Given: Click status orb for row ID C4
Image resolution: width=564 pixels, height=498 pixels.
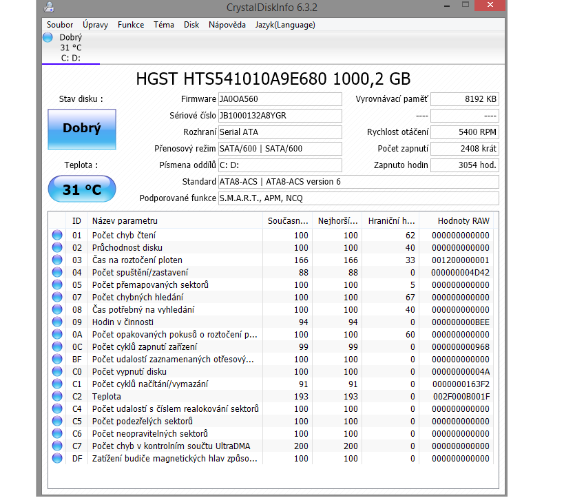Looking at the screenshot, I should (57, 408).
